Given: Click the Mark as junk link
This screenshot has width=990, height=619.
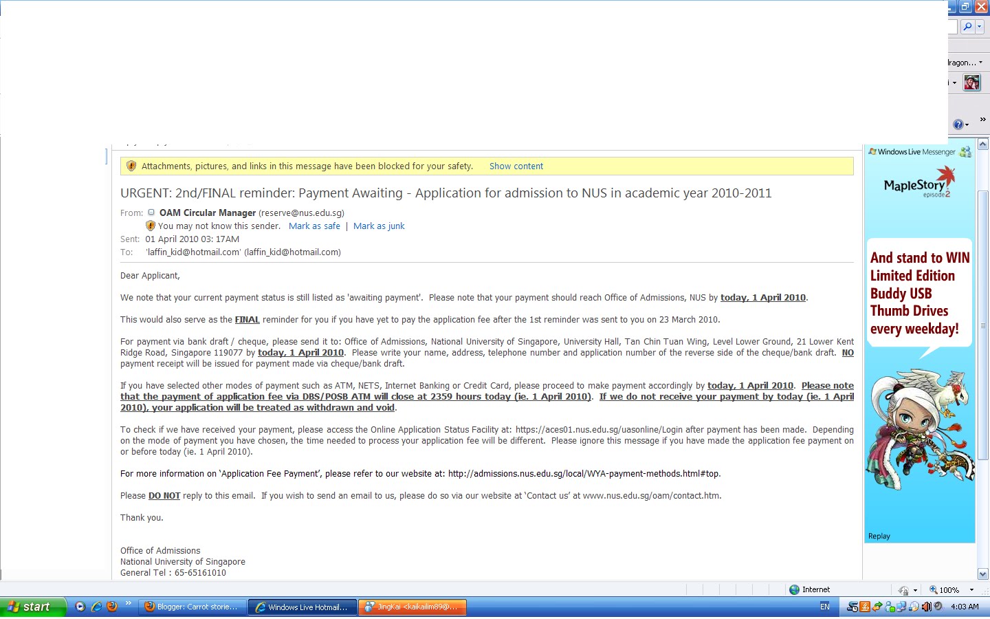Looking at the screenshot, I should coord(379,226).
